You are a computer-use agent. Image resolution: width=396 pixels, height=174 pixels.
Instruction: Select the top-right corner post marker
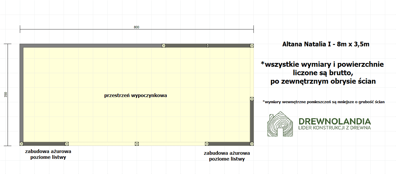(252, 45)
